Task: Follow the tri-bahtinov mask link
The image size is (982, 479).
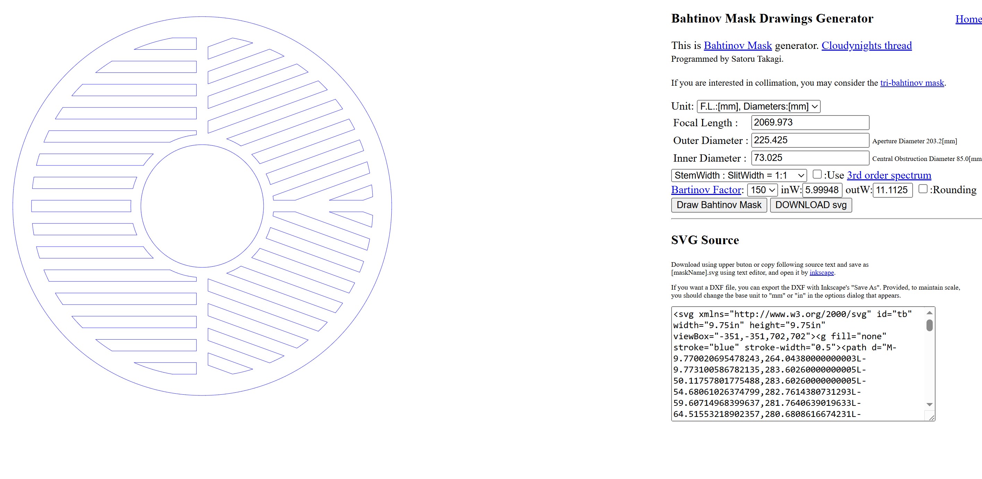Action: point(912,83)
